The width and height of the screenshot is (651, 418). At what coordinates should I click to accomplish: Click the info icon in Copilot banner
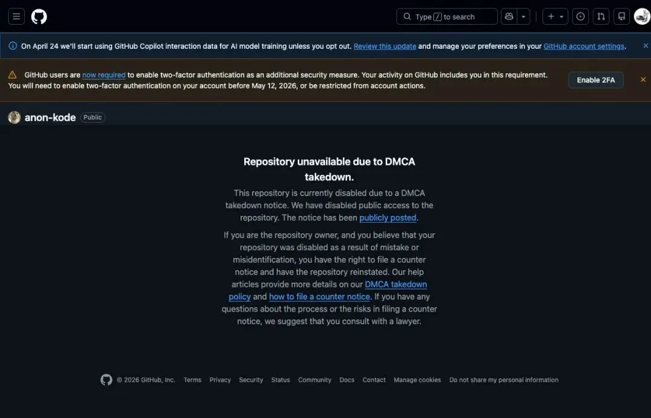13,46
